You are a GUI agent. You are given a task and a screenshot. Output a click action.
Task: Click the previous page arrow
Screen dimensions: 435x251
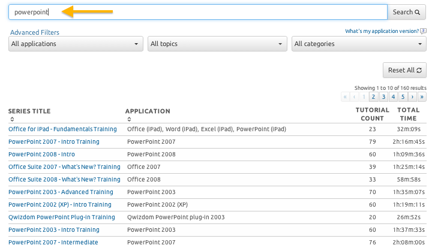coord(355,96)
